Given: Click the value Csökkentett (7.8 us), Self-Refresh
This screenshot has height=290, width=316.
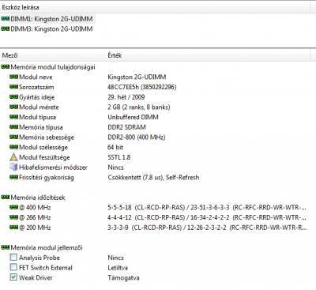Looking at the screenshot, I should [153, 177].
